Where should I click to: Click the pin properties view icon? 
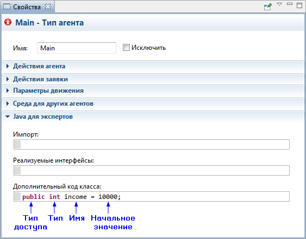pos(268,7)
